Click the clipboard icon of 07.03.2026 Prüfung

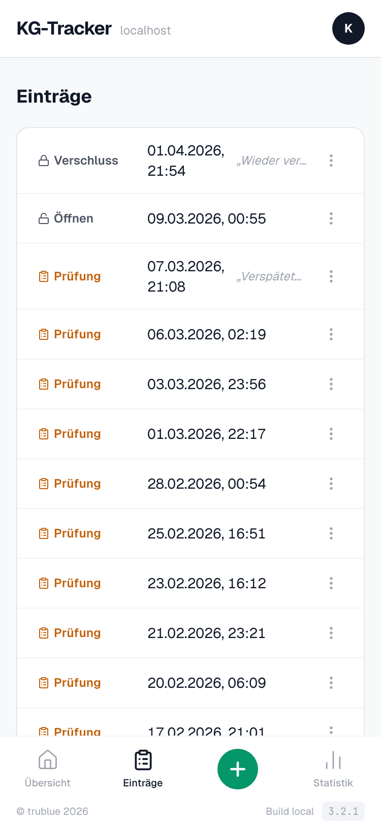(x=44, y=277)
